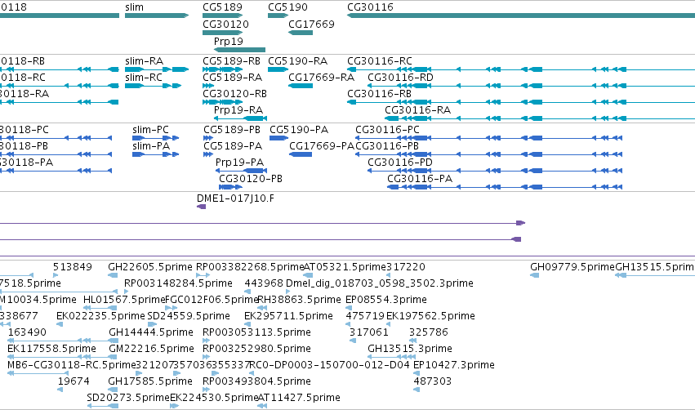This screenshot has height=410, width=695.
Task: Select EST EK197562.5prime
Action: [x=430, y=316]
